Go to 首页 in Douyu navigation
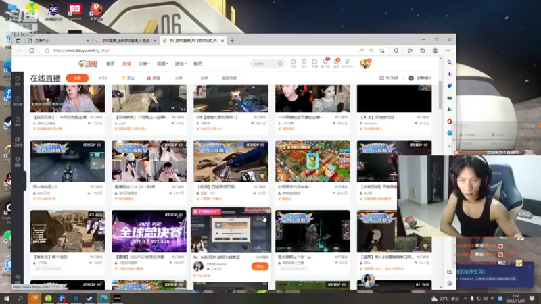The height and width of the screenshot is (304, 541). coord(110,64)
